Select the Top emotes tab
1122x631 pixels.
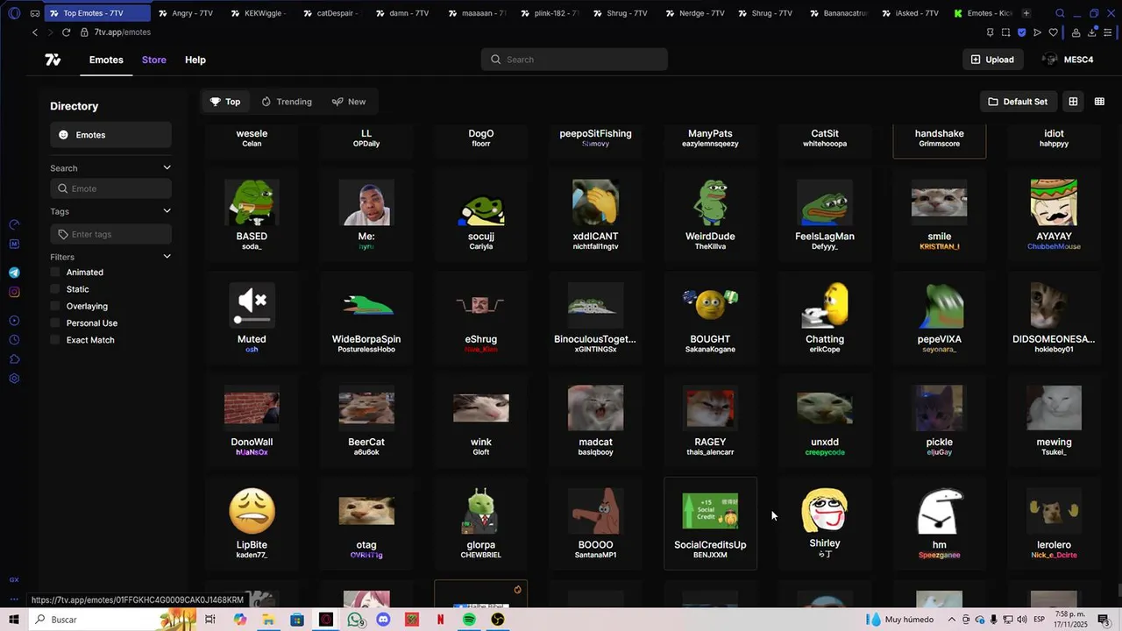point(225,102)
